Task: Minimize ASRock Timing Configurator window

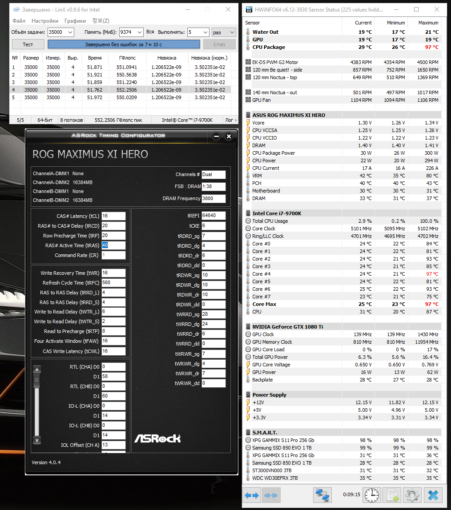Action: pyautogui.click(x=217, y=137)
